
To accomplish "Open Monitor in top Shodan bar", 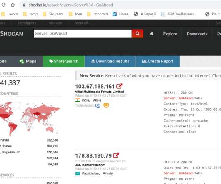I will tap(55, 23).
